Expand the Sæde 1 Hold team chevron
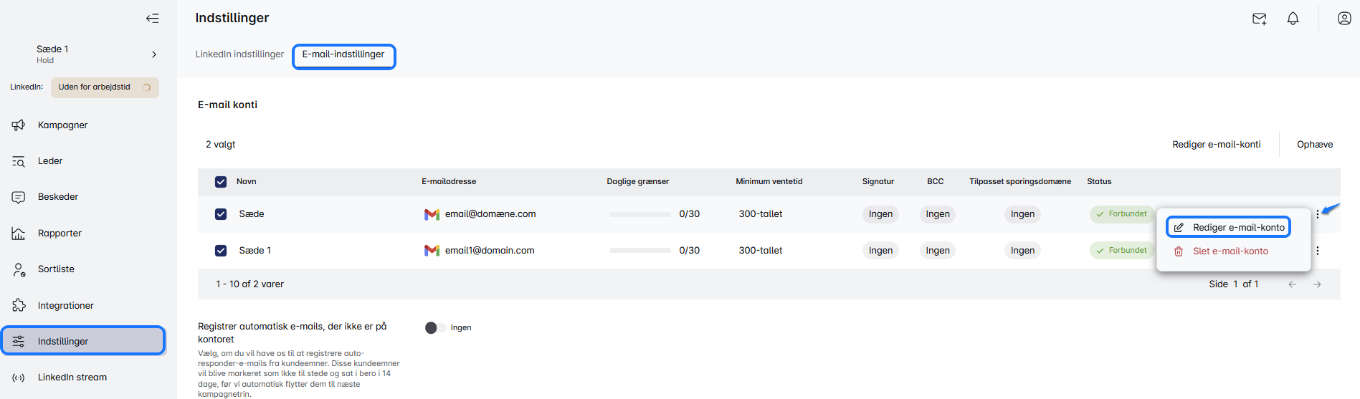Viewport: 1360px width, 399px height. 154,54
